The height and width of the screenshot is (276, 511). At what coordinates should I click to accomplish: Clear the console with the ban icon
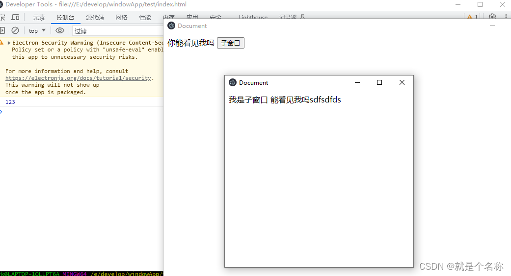pos(15,30)
